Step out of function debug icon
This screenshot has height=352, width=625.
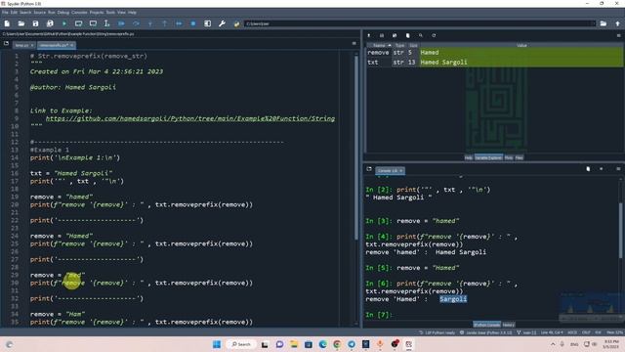[165, 23]
